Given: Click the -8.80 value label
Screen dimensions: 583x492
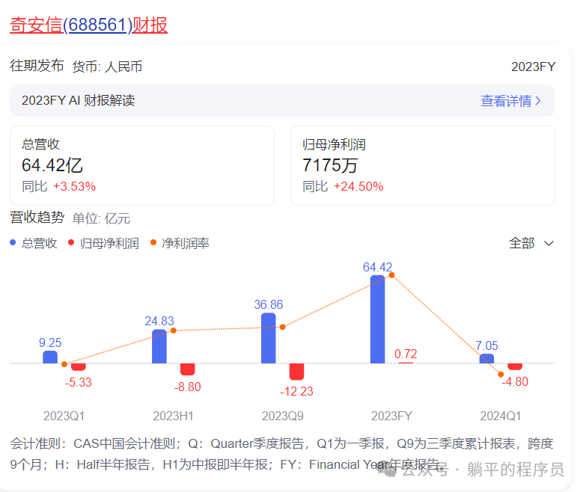Looking at the screenshot, I should tap(187, 387).
